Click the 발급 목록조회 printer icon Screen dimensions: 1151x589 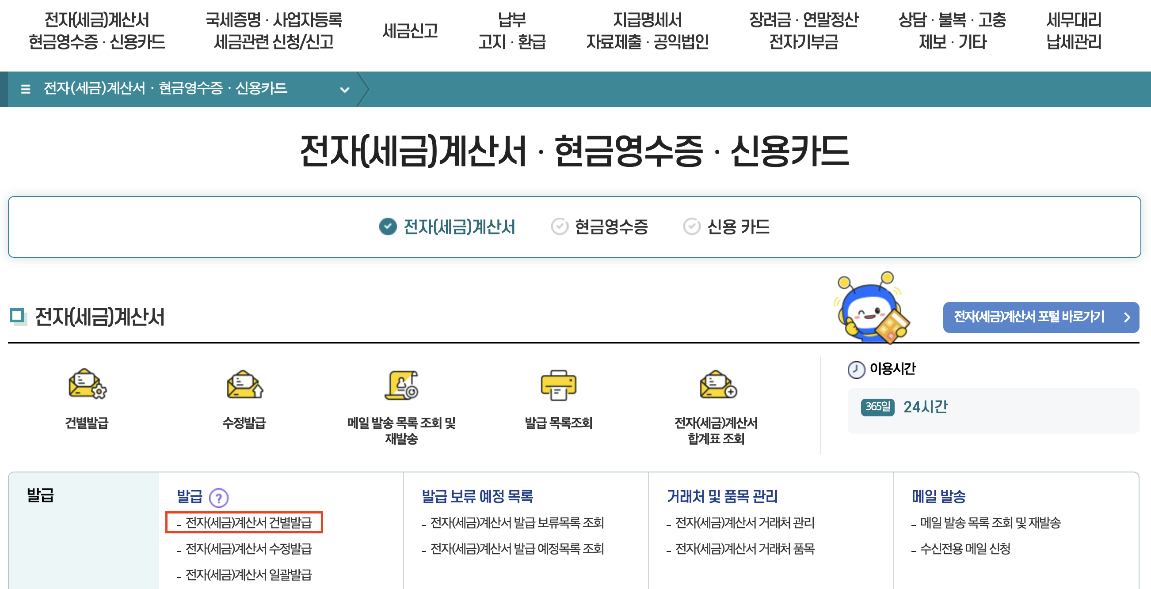(558, 385)
